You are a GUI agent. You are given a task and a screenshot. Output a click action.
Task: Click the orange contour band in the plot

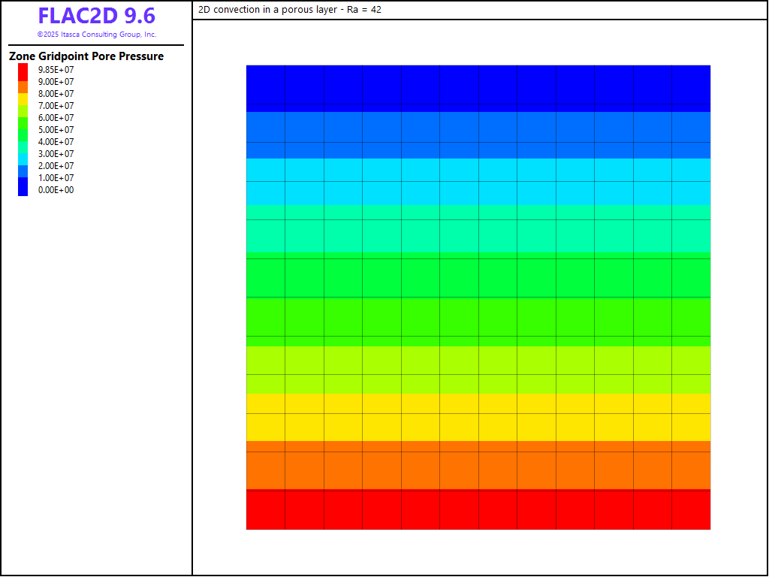(478, 465)
